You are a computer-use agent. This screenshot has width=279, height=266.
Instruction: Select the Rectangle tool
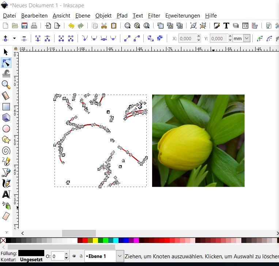click(6, 107)
